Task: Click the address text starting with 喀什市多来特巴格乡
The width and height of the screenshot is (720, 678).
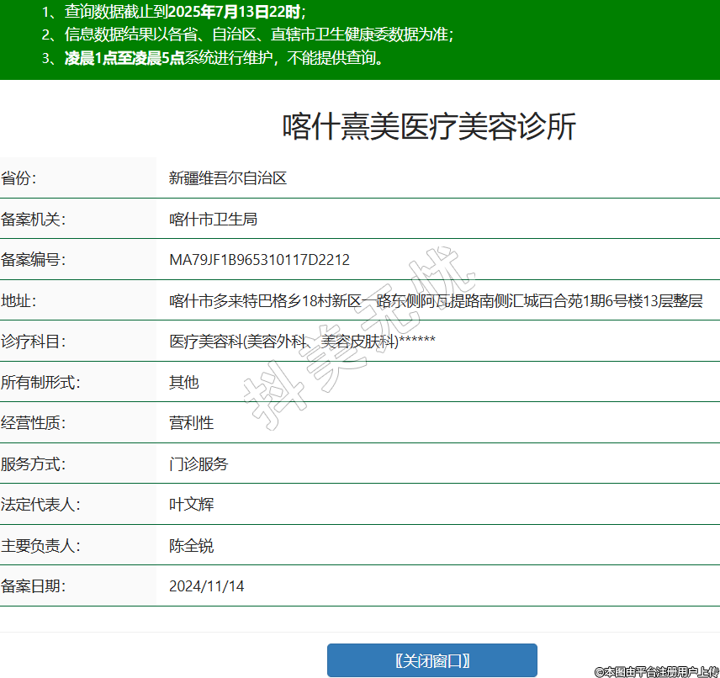Action: coord(436,301)
